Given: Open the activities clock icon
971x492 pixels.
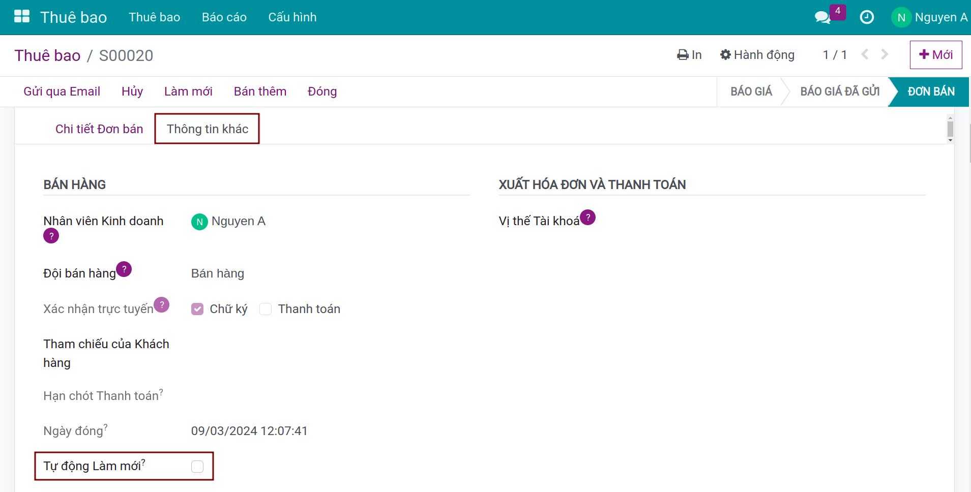Looking at the screenshot, I should [x=867, y=17].
